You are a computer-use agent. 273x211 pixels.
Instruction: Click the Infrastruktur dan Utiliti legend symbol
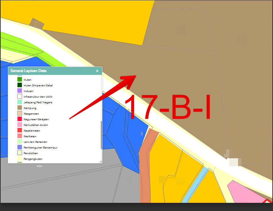coord(20,96)
